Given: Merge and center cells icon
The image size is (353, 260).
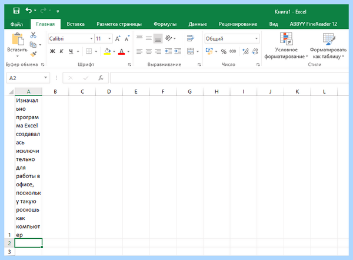Looking at the screenshot, I should [x=191, y=51].
